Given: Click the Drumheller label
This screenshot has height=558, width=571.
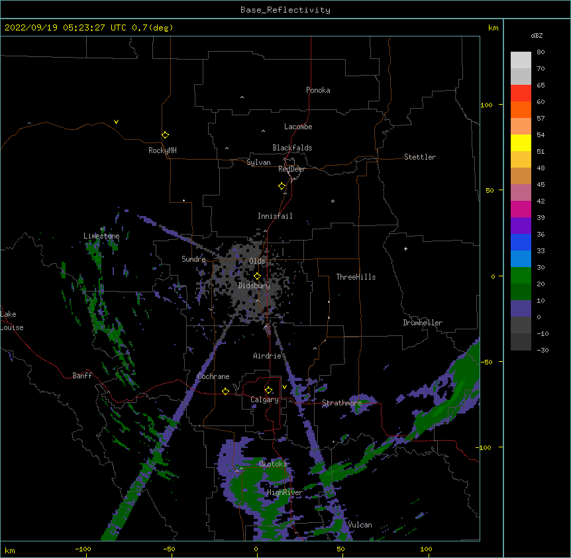Looking at the screenshot, I should tap(423, 323).
